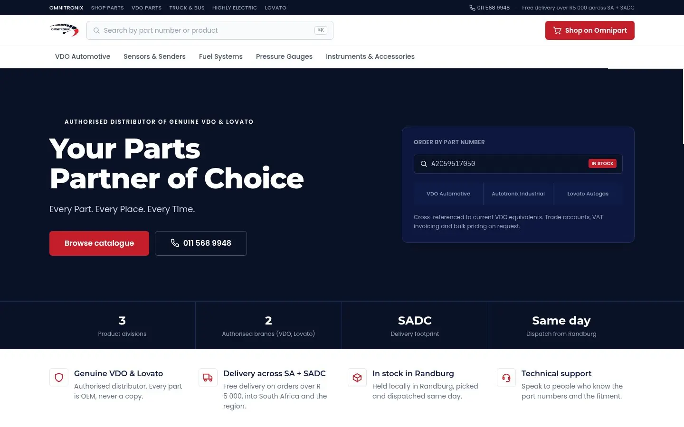684x427 pixels.
Task: Click In stock in Randburg heading
Action: tap(413, 373)
